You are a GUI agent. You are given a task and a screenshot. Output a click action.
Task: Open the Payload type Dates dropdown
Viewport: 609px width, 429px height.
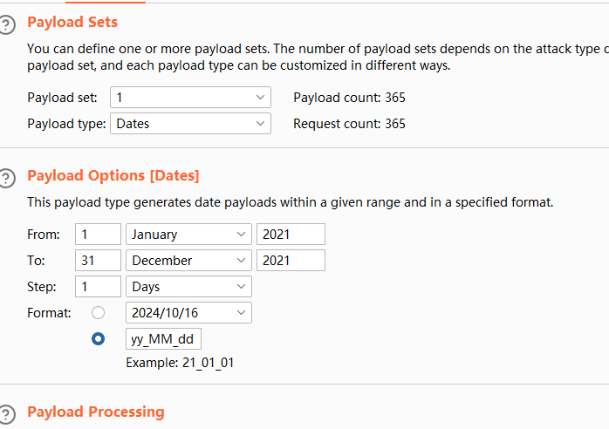click(190, 124)
